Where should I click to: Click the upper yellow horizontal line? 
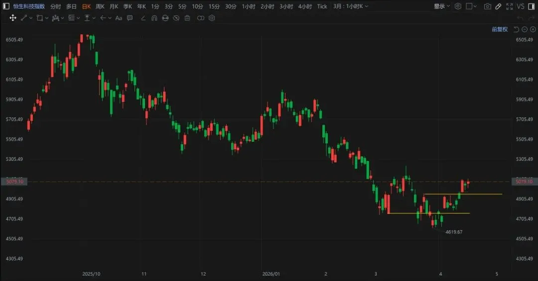pos(463,194)
